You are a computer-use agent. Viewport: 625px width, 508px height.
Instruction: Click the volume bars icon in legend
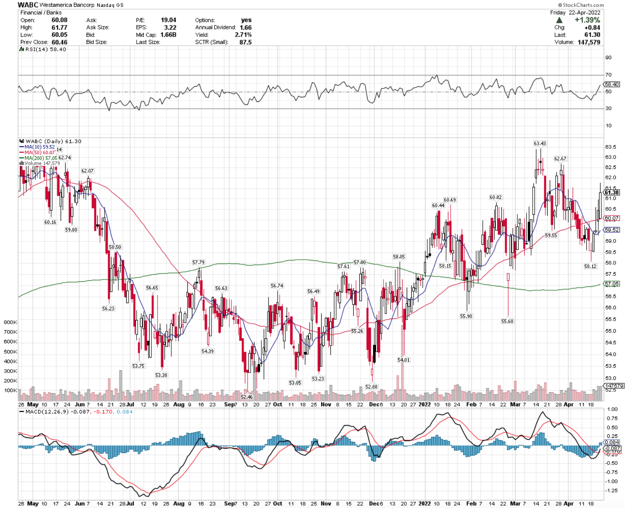pos(22,163)
